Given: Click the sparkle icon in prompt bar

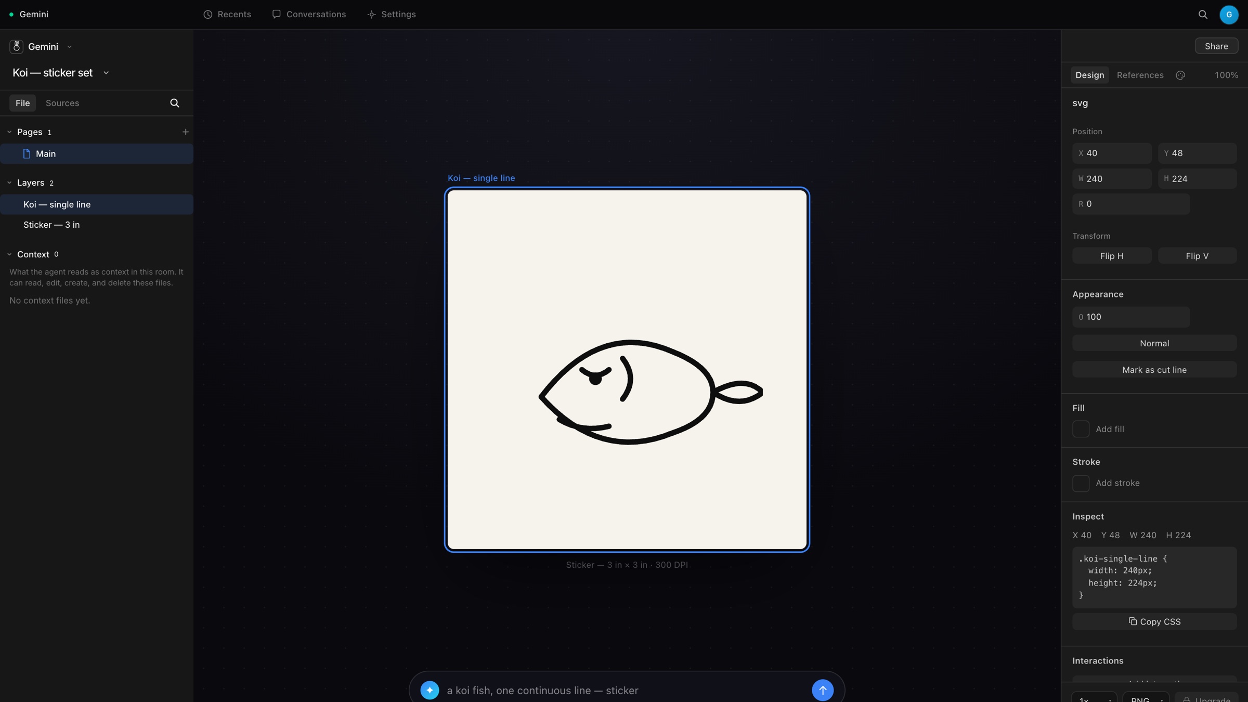Looking at the screenshot, I should 430,690.
